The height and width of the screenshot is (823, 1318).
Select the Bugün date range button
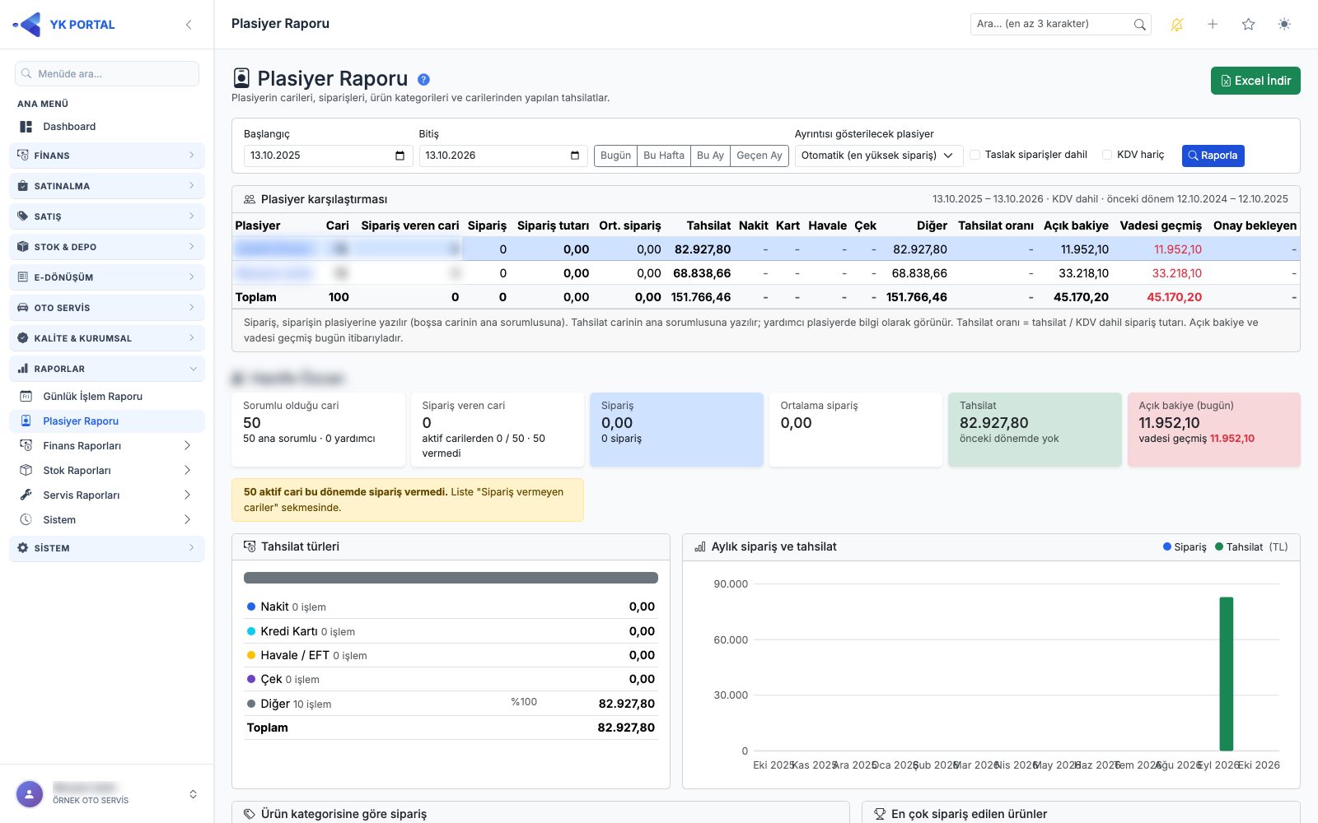click(615, 156)
